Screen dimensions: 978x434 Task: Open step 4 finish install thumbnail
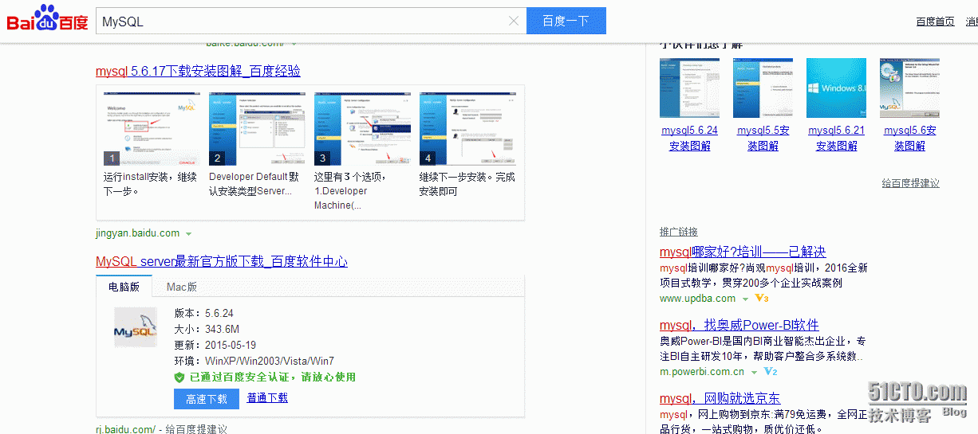(x=467, y=129)
